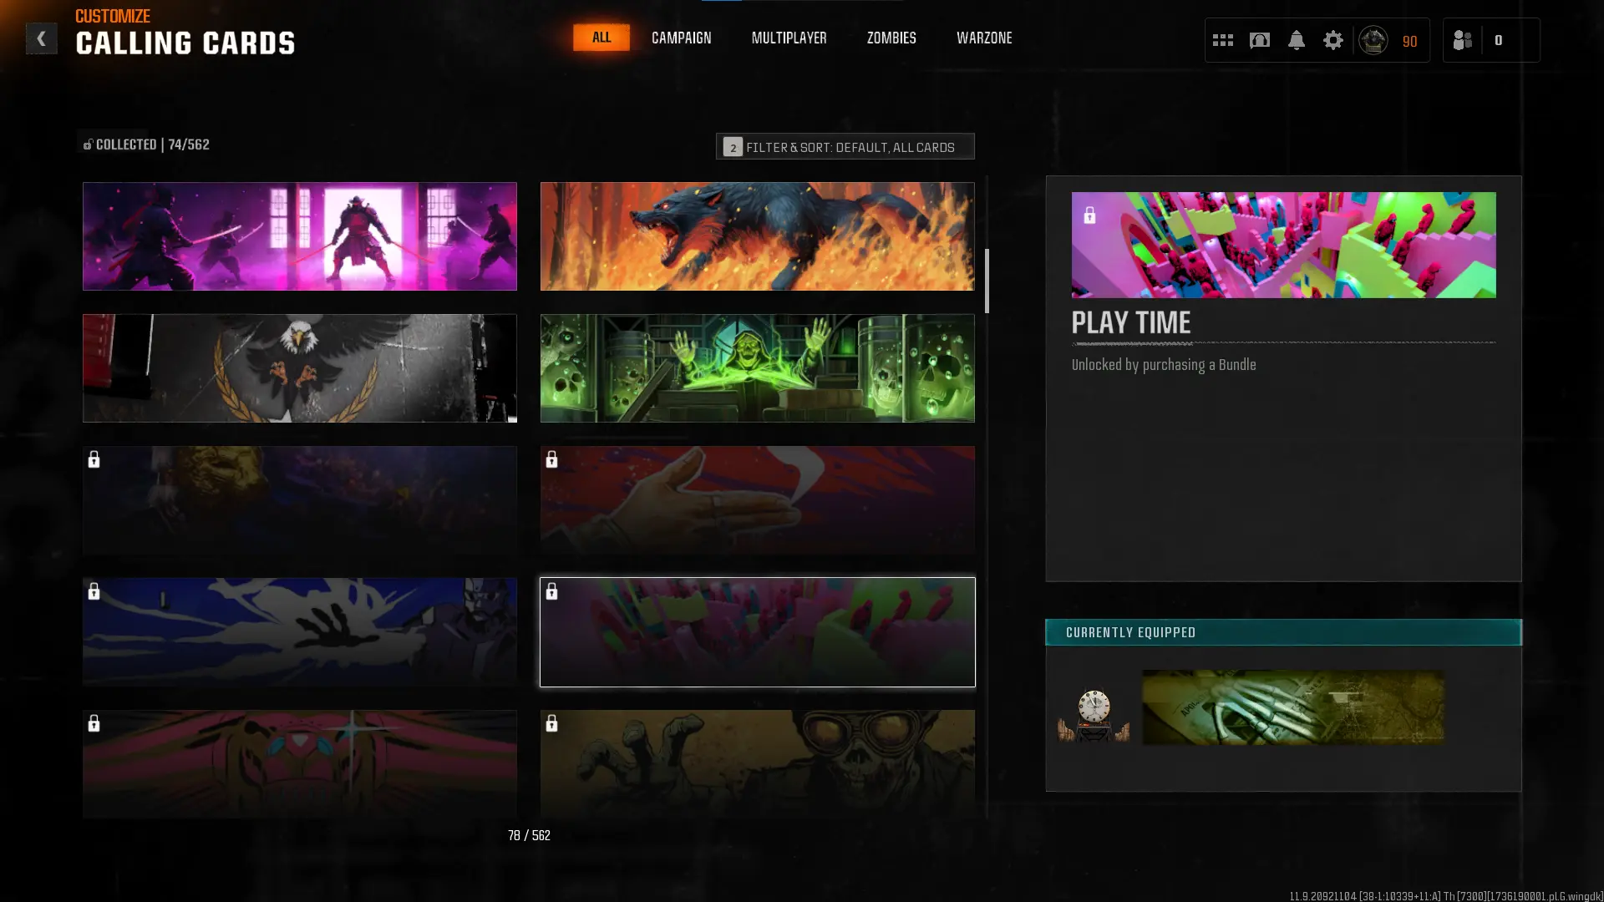
Task: Open the Warzone tab
Action: [x=984, y=38]
